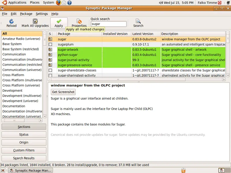The height and width of the screenshot is (173, 231).
Task: Select Cross Platform section
Action: coord(22,75)
